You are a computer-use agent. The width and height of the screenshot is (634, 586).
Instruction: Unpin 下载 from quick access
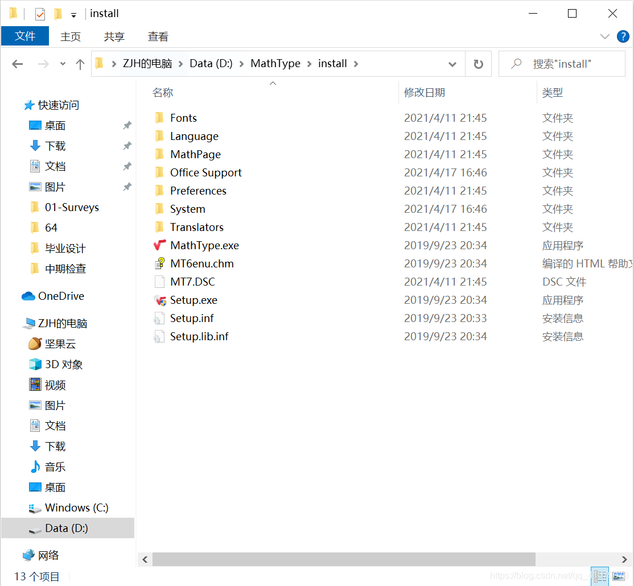pyautogui.click(x=127, y=146)
